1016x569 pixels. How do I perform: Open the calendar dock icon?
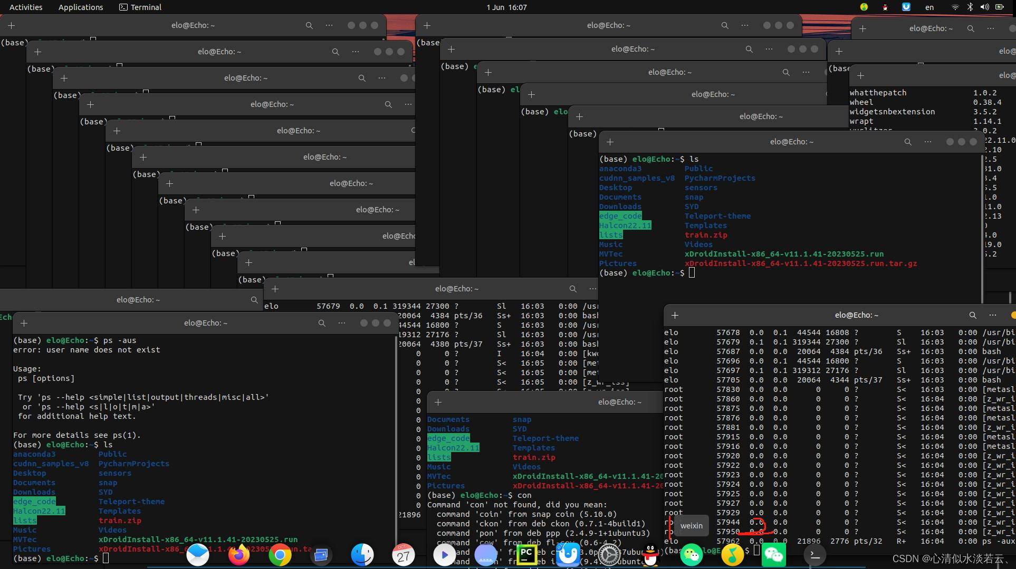pos(404,555)
